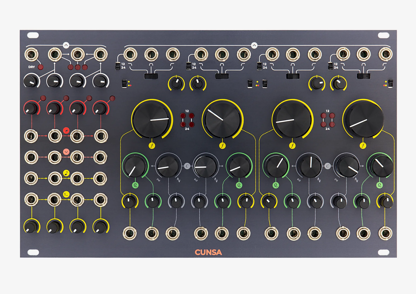416x294 pixels.
Task: Click the leftmost green Q symbol
Action: pyautogui.click(x=135, y=185)
